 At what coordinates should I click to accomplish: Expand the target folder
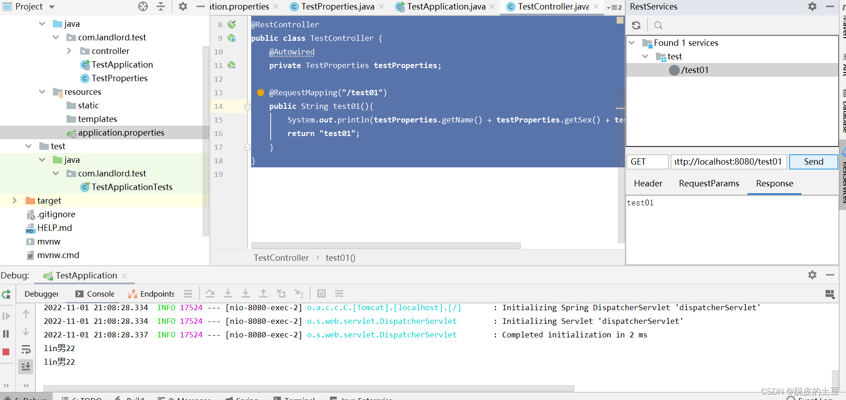[15, 200]
